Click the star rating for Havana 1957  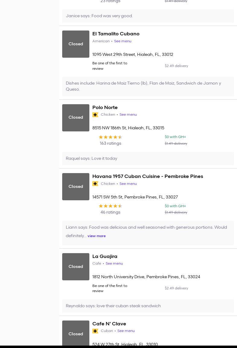tap(110, 206)
